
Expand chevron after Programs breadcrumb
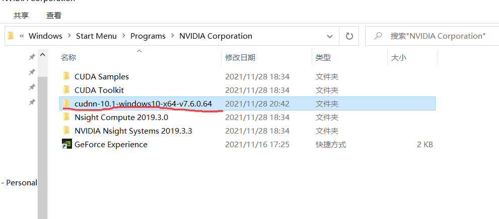(173, 36)
